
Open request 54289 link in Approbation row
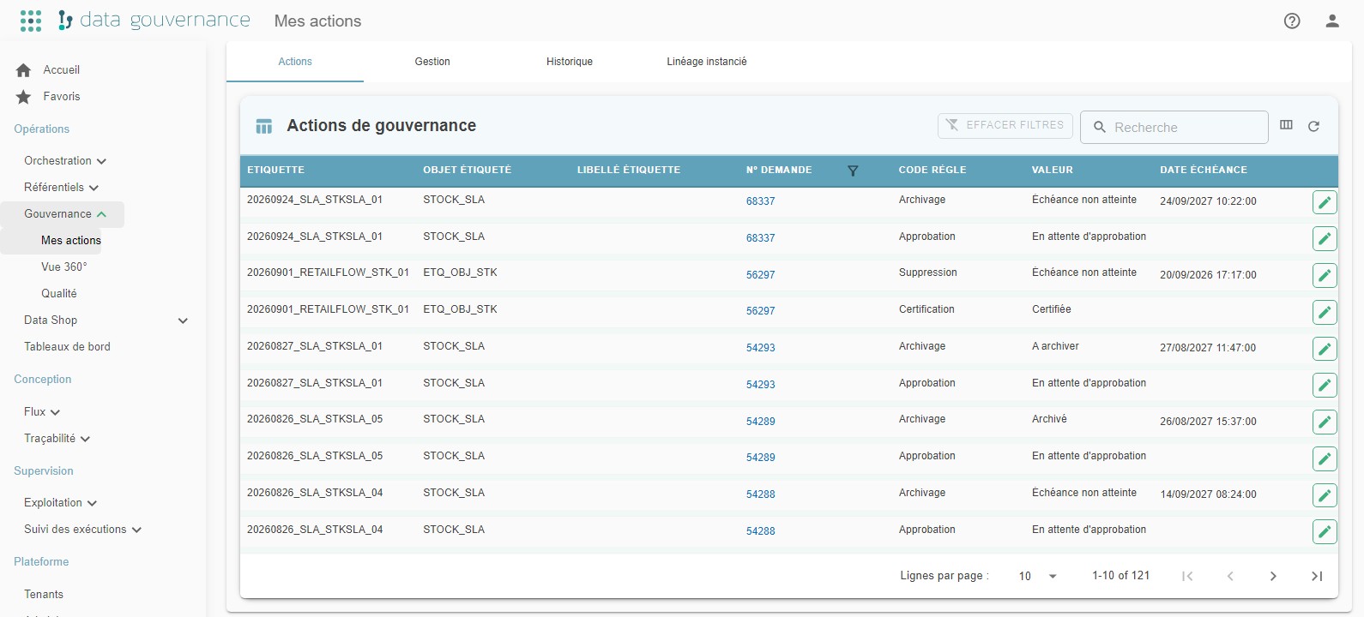coord(760,458)
